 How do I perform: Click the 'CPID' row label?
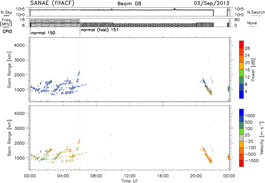[7, 31]
